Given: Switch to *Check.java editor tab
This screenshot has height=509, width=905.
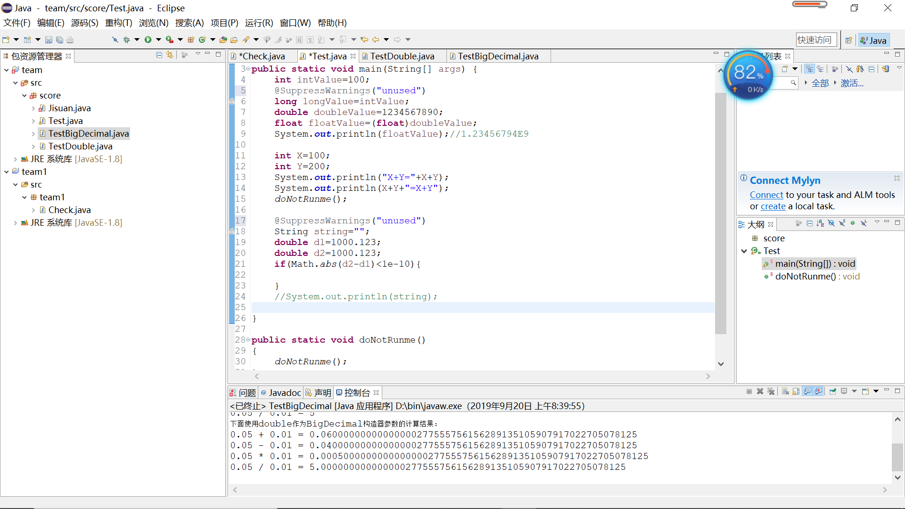Looking at the screenshot, I should 262,56.
